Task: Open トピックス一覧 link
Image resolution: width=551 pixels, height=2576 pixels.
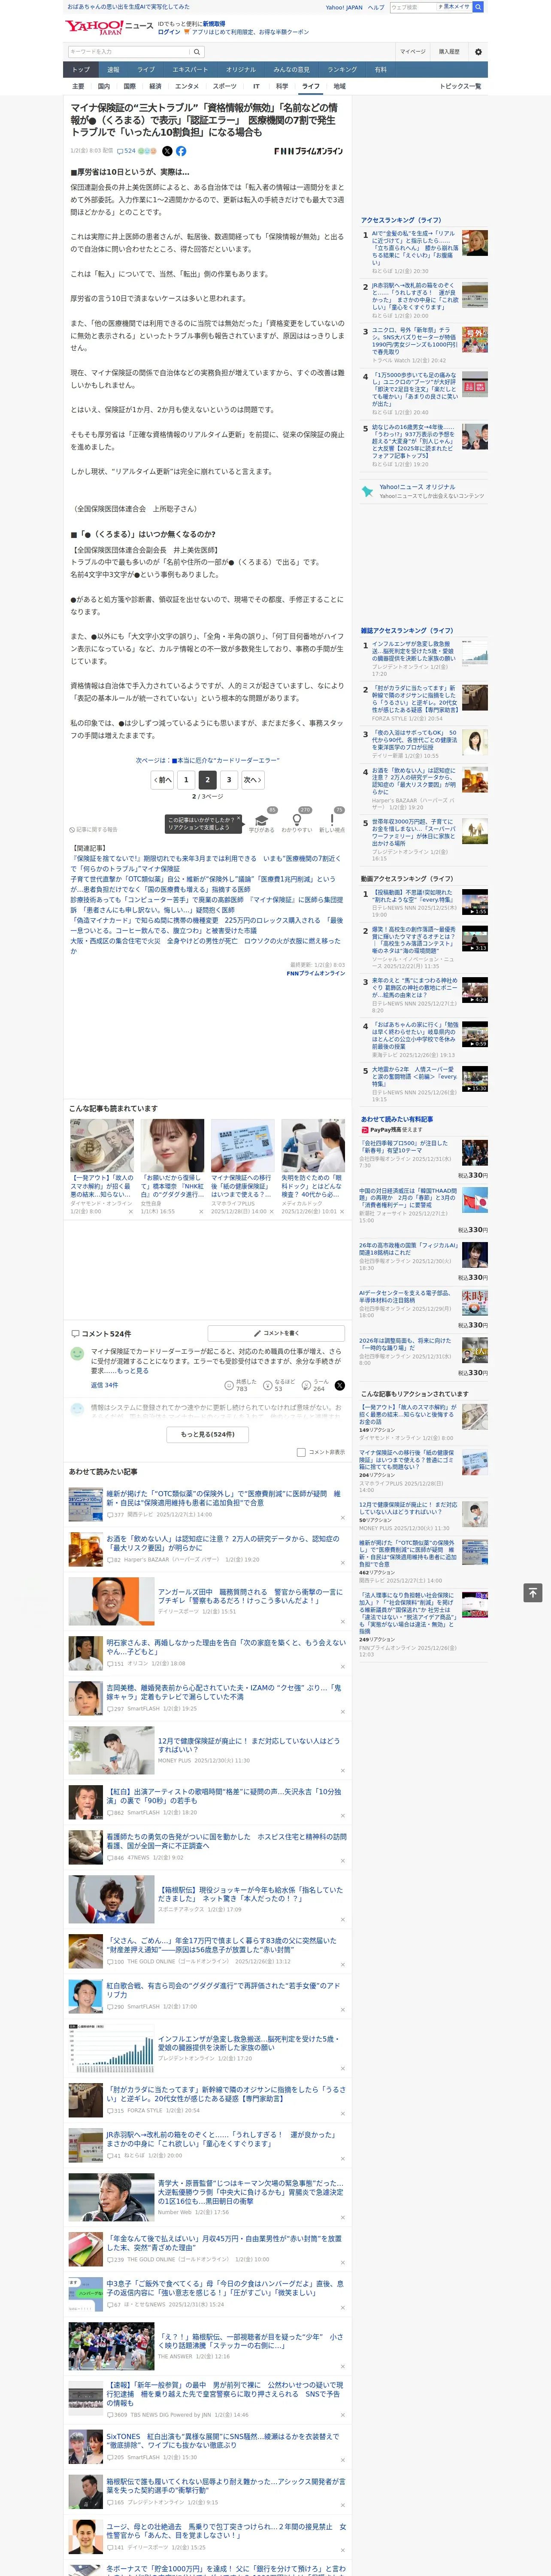Action: (460, 86)
